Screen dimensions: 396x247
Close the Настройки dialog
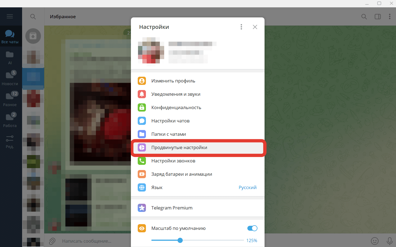(255, 27)
